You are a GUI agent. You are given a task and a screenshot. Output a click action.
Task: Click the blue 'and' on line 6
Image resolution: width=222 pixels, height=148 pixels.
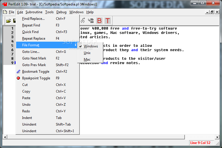click(134, 50)
